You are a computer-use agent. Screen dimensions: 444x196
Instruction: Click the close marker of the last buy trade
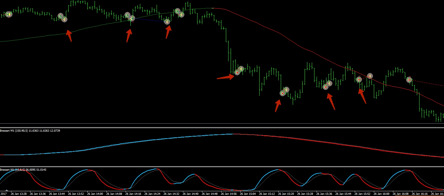coord(181,14)
